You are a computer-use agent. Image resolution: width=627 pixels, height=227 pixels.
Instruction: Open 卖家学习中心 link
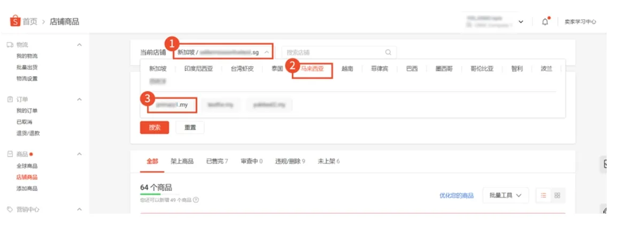(x=580, y=22)
